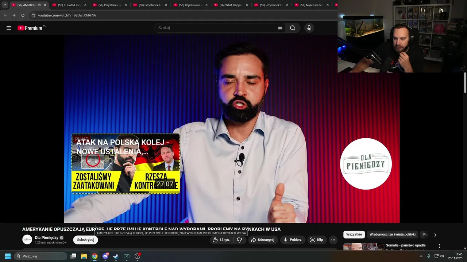Switch to the What Happen tab

point(231,5)
